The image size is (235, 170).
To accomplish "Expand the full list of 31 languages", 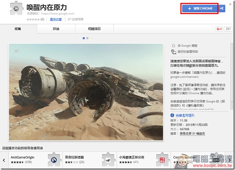I will [x=192, y=133].
